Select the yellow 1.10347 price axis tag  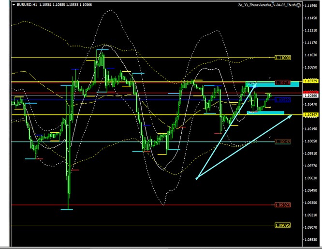click(310, 114)
